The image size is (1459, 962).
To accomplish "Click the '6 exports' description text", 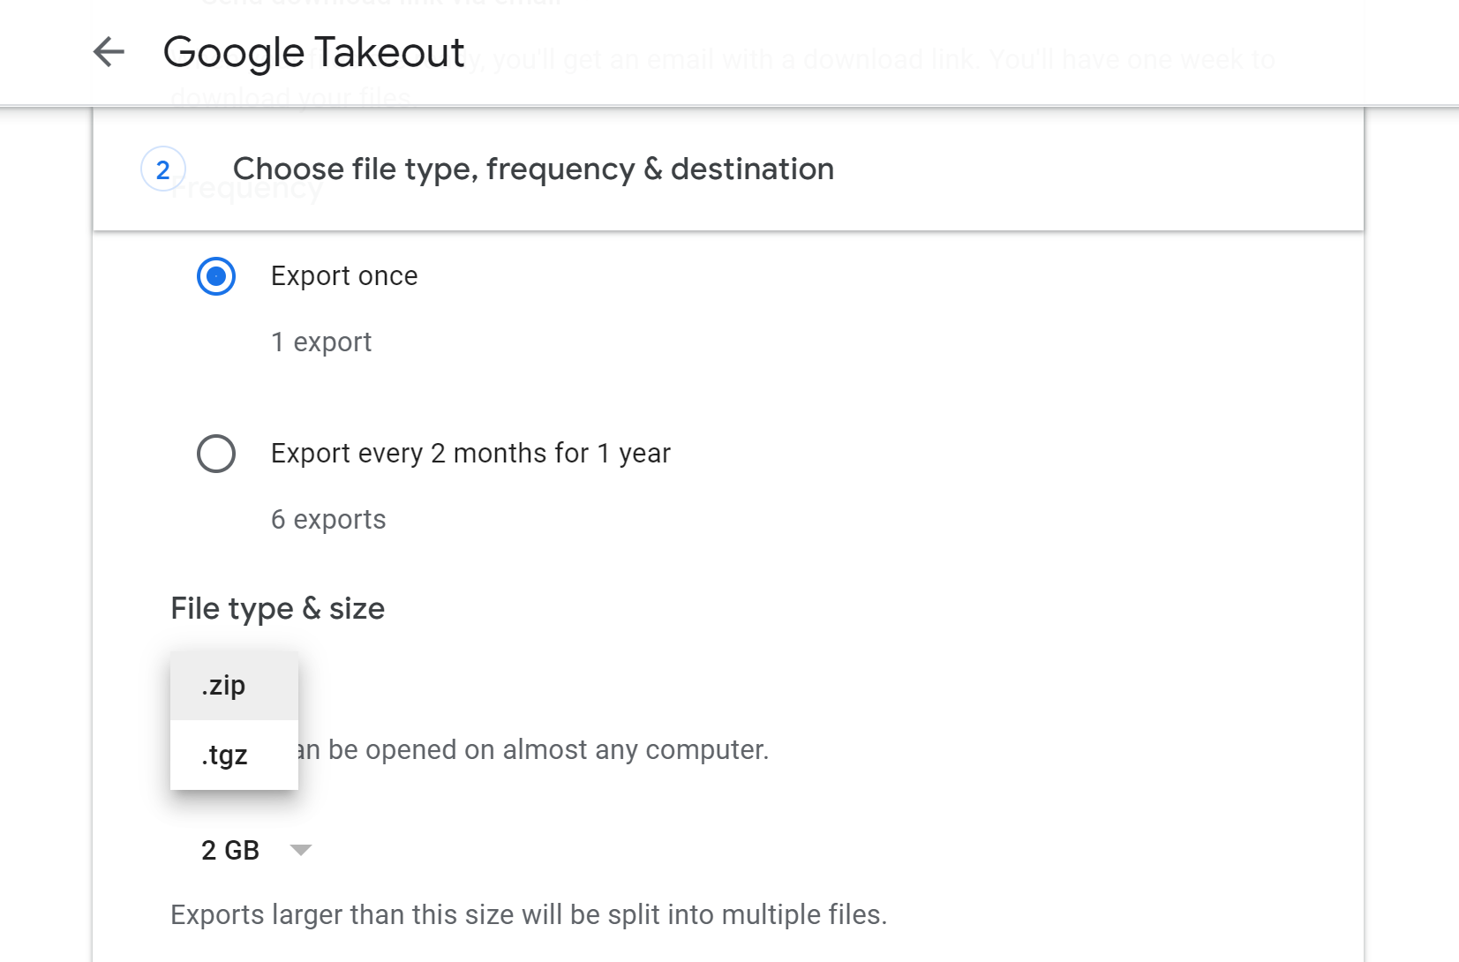I will (328, 520).
